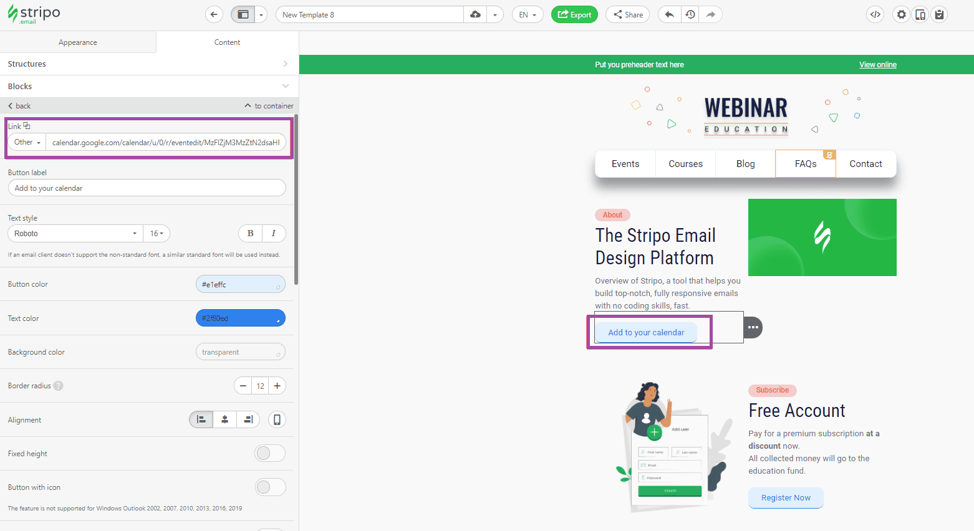The height and width of the screenshot is (531, 974).
Task: Switch to the Appearance tab
Action: (77, 42)
